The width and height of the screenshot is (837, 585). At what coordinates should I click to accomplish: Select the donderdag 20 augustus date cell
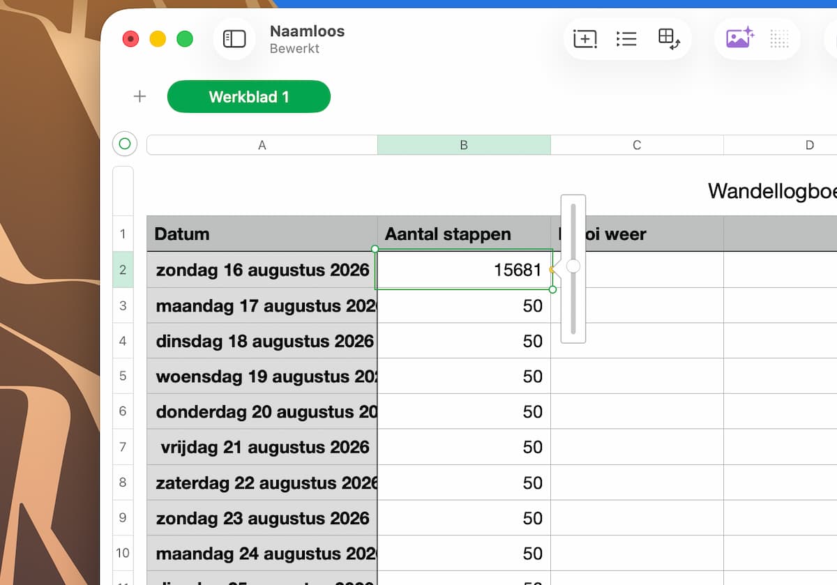click(x=262, y=411)
